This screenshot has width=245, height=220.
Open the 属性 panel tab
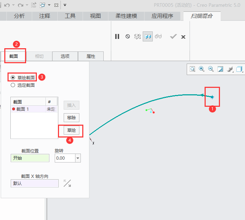[91, 56]
